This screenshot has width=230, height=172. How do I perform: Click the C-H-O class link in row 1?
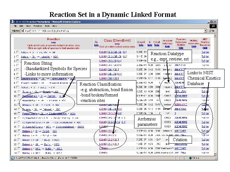click(x=103, y=52)
